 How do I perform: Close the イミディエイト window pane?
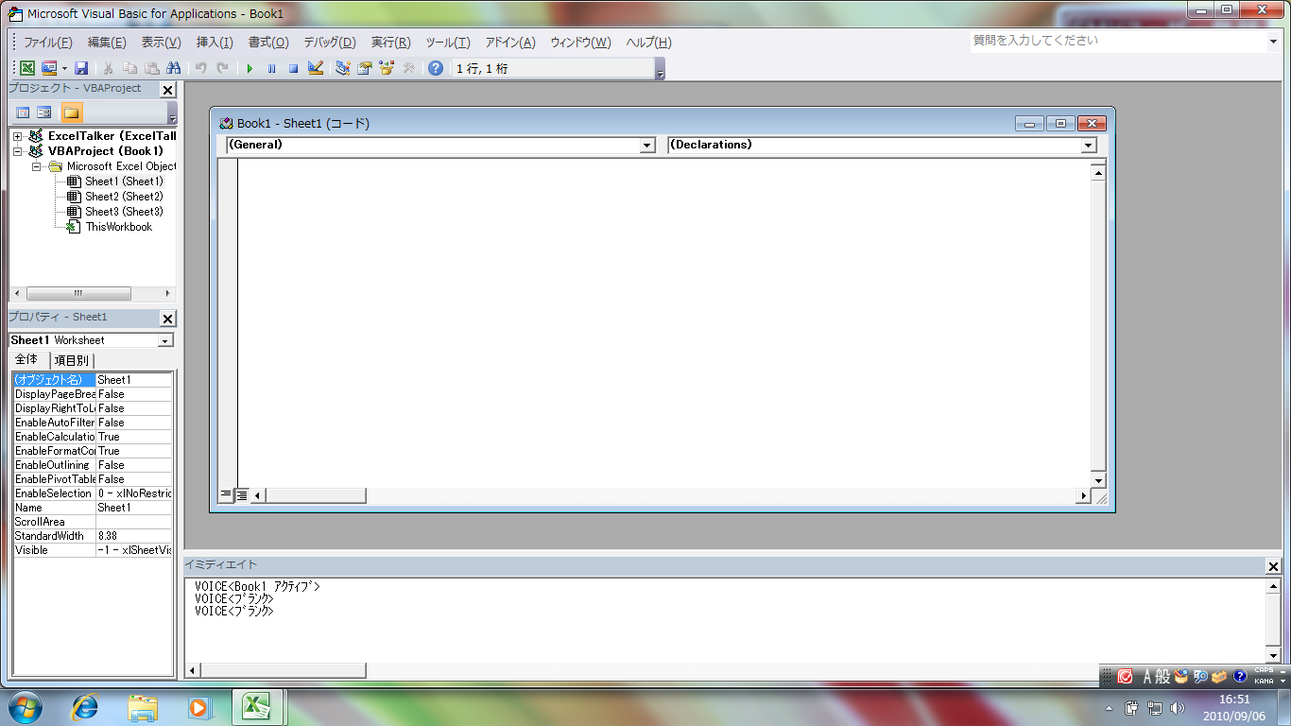[x=1273, y=566]
